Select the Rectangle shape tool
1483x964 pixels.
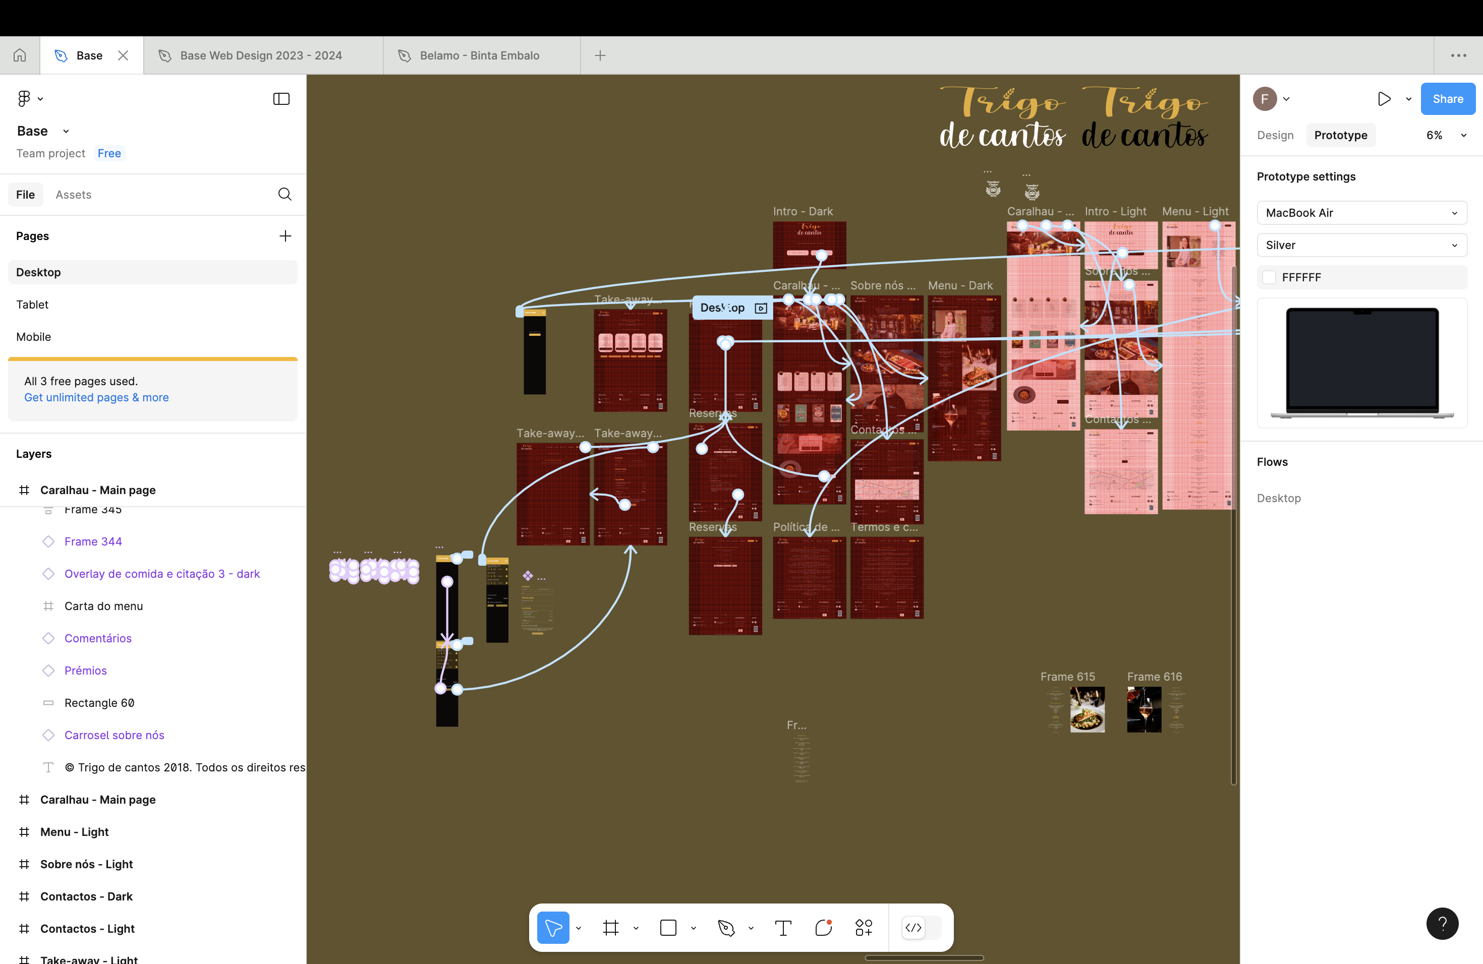[668, 928]
